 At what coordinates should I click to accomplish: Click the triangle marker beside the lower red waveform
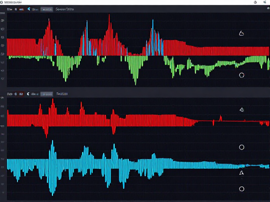(242, 109)
